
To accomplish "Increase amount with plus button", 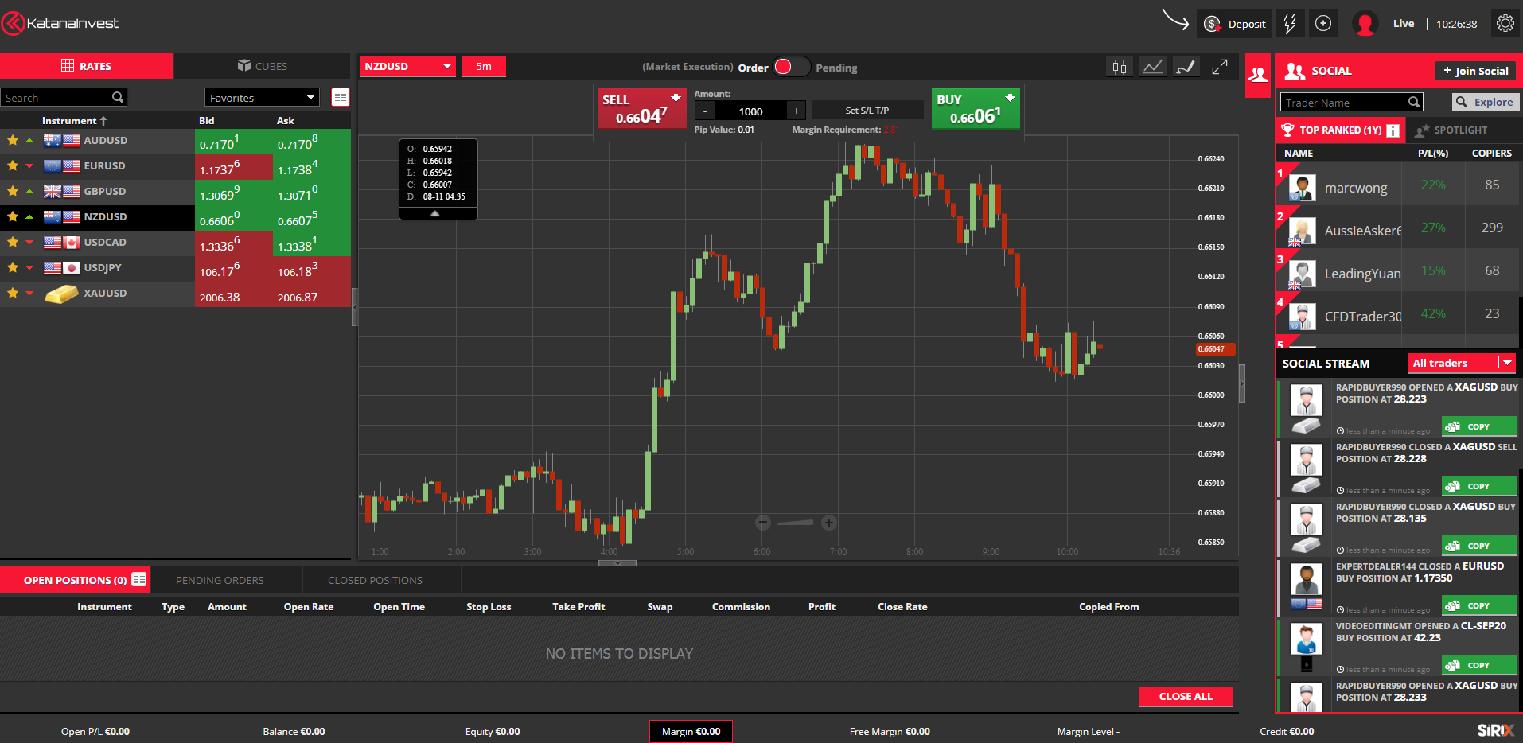I will pos(797,111).
